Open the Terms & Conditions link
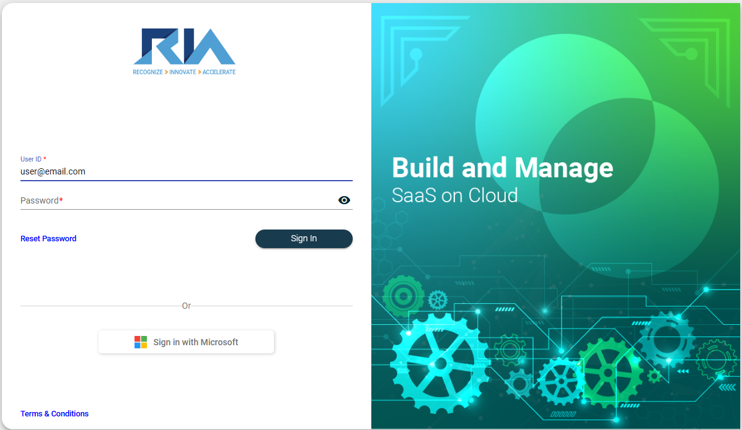This screenshot has height=430, width=742. pos(55,414)
